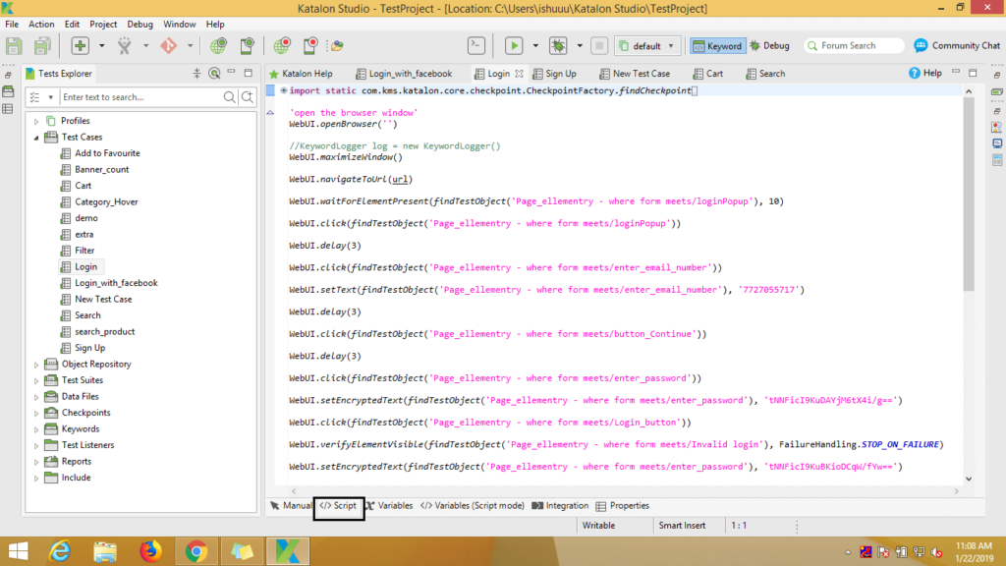Switch to Keyword perspective
This screenshot has width=1006, height=566.
717,45
